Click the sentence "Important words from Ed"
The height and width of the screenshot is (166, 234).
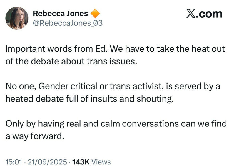(x=53, y=49)
